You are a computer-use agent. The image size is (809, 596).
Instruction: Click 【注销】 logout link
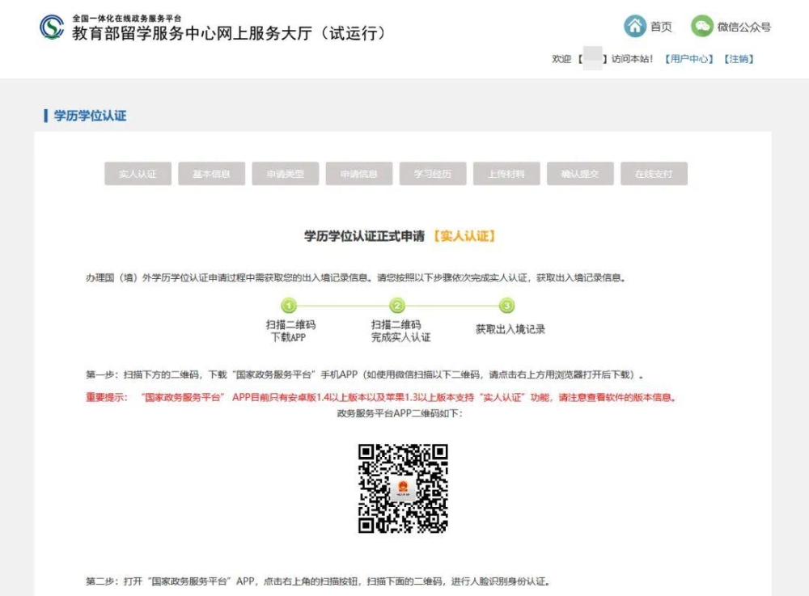click(x=739, y=59)
